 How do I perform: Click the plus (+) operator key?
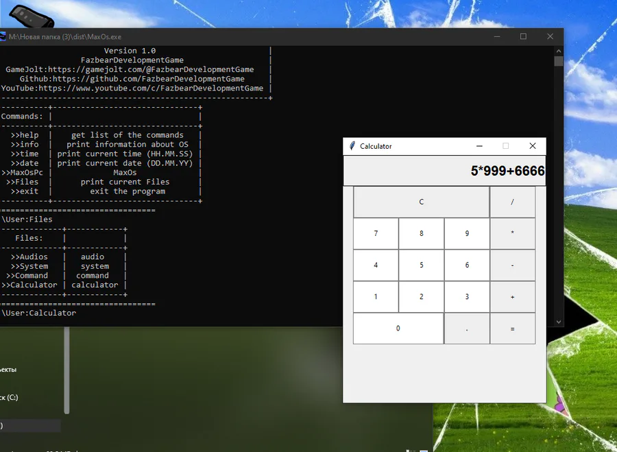[512, 297]
